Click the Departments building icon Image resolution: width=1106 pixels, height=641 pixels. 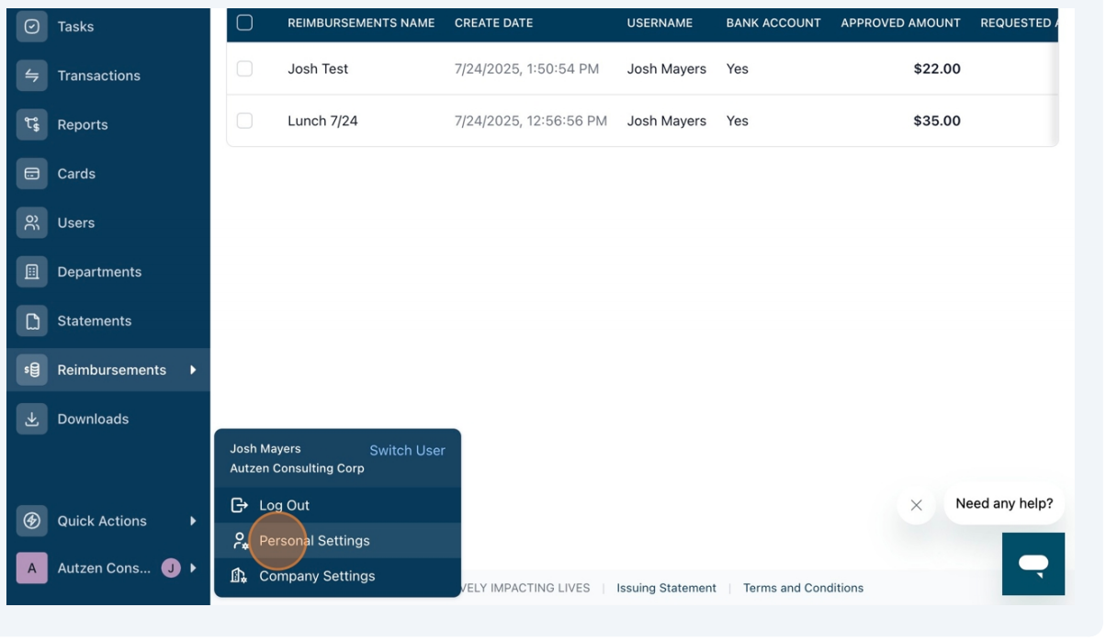click(x=31, y=272)
